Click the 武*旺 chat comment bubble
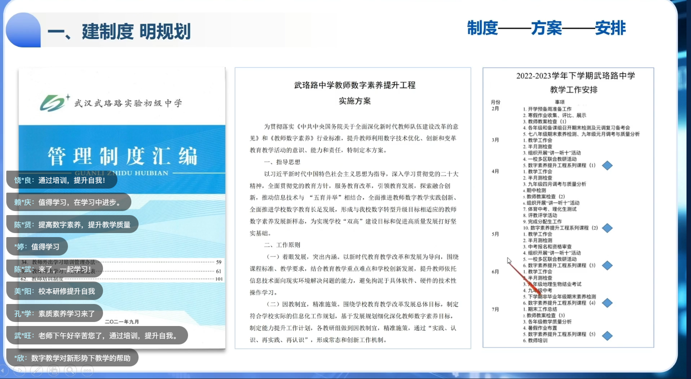Image resolution: width=691 pixels, height=379 pixels. pyautogui.click(x=97, y=335)
